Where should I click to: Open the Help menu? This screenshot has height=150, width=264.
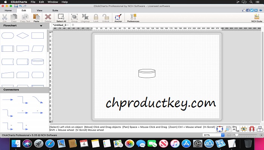pos(64,2)
